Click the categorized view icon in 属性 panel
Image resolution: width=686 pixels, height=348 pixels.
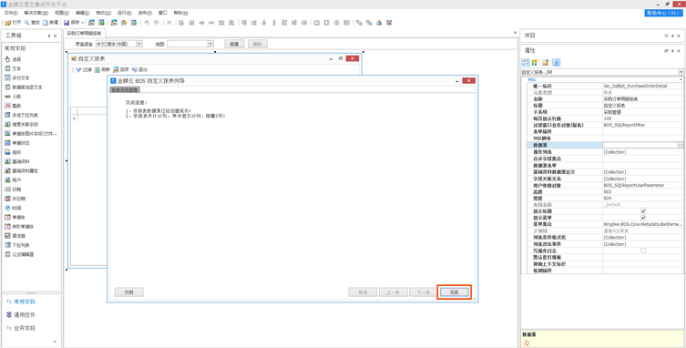(x=526, y=62)
